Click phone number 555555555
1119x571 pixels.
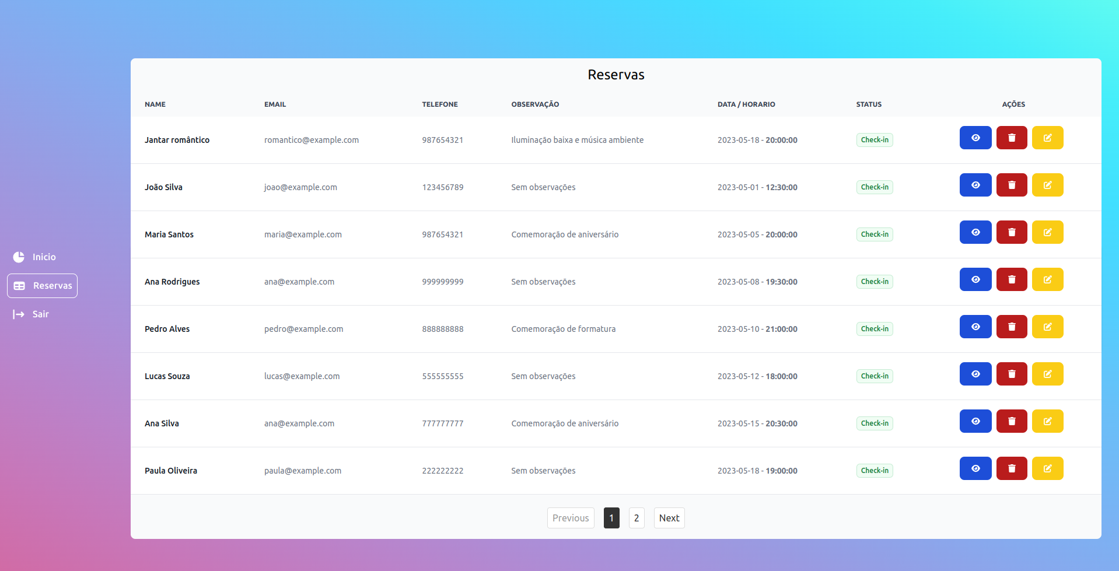pos(443,376)
